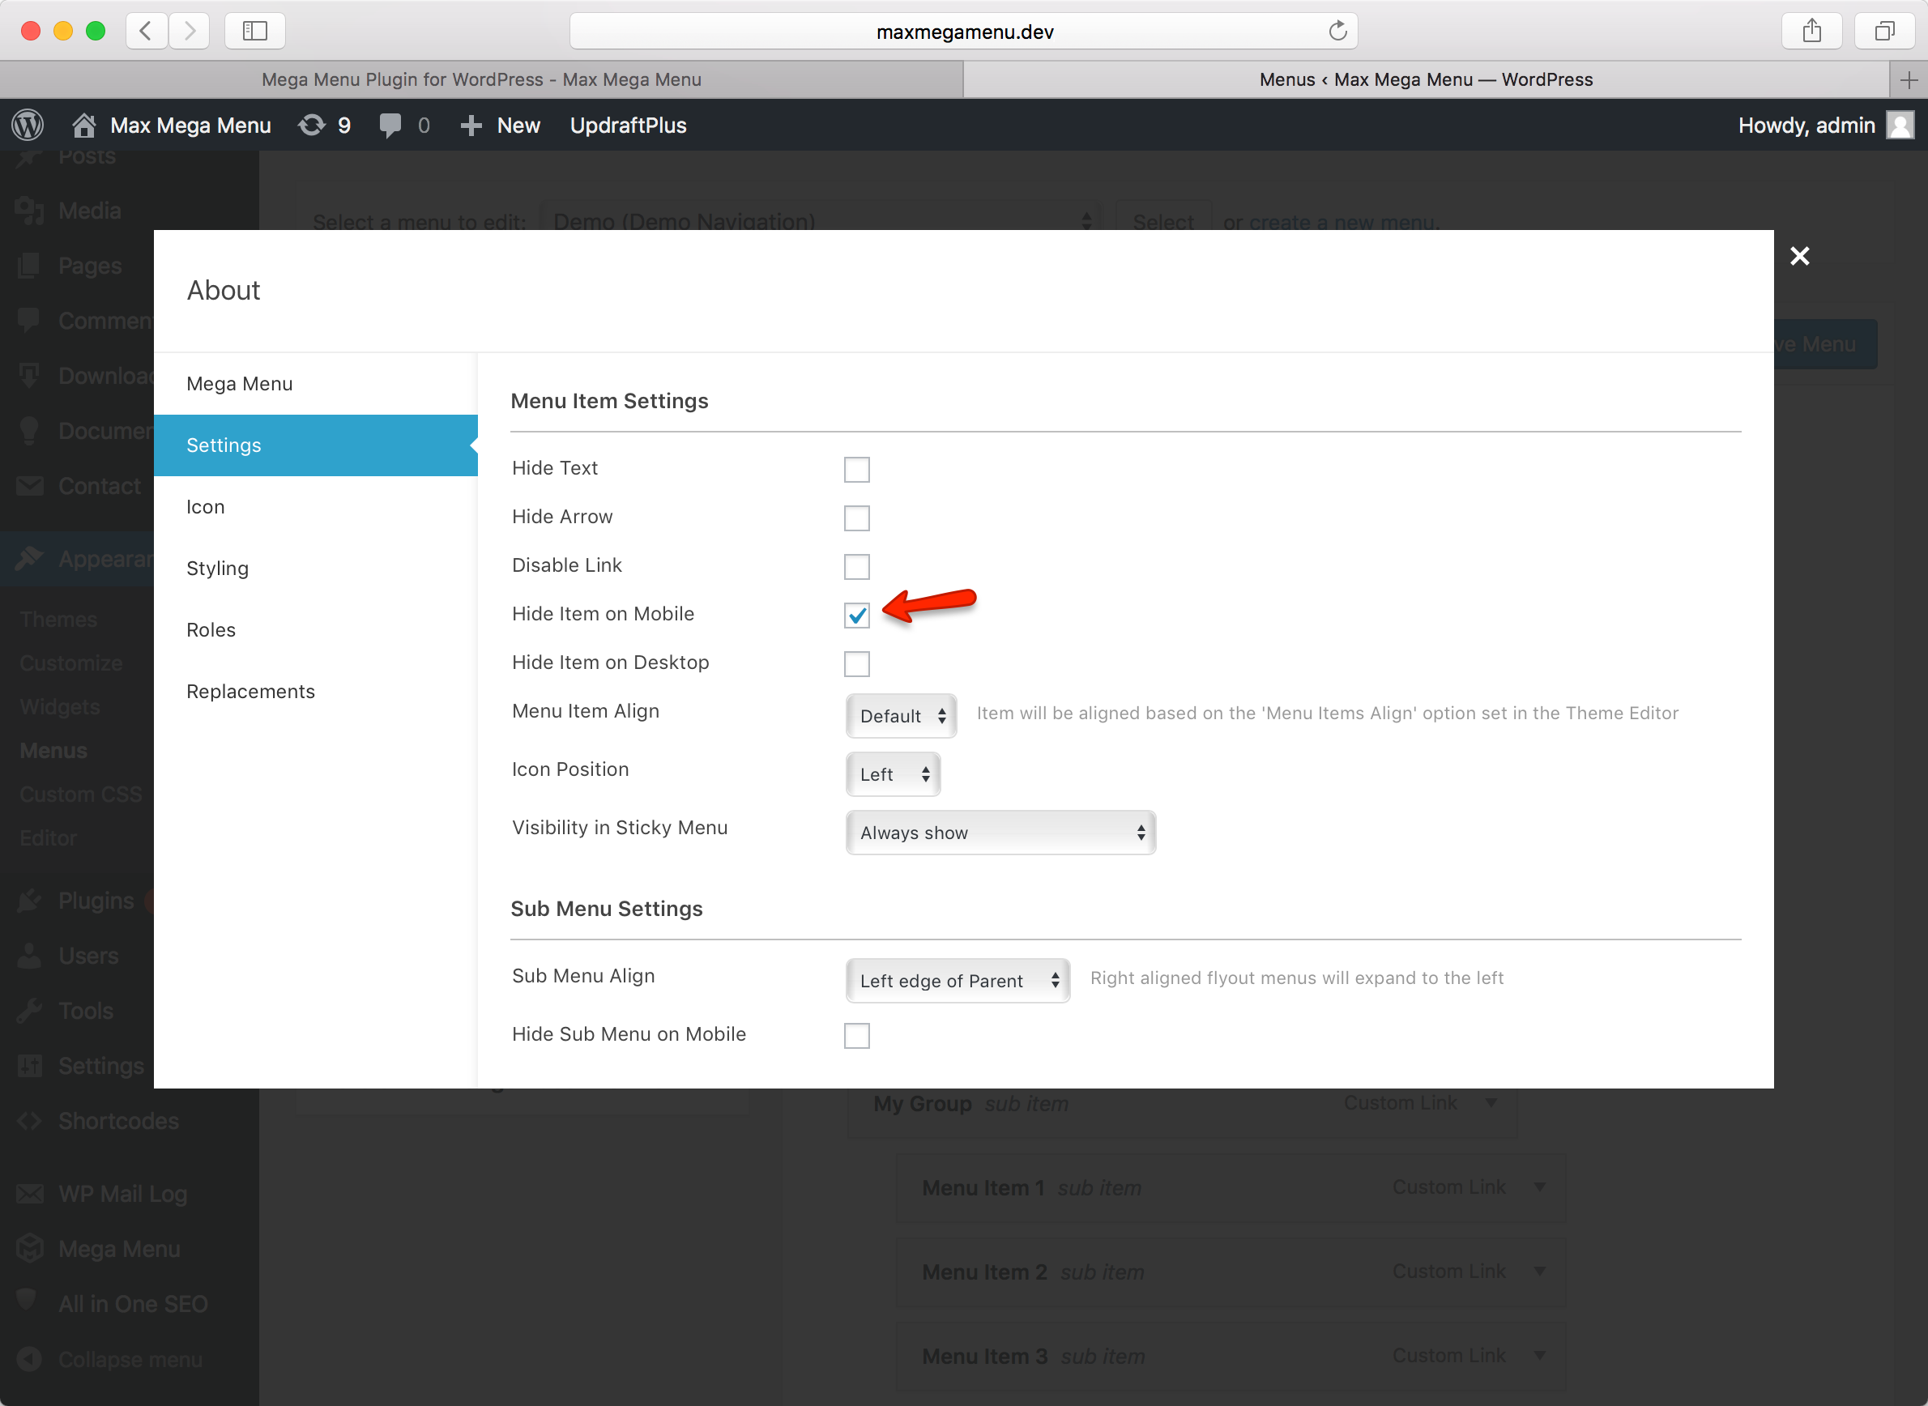The width and height of the screenshot is (1928, 1406).
Task: Click UpdraftPlus in admin bar
Action: [x=628, y=125]
